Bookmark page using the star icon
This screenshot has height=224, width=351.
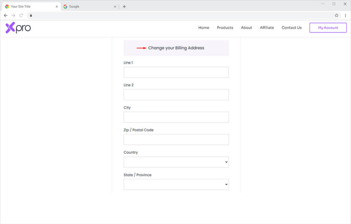(x=337, y=15)
